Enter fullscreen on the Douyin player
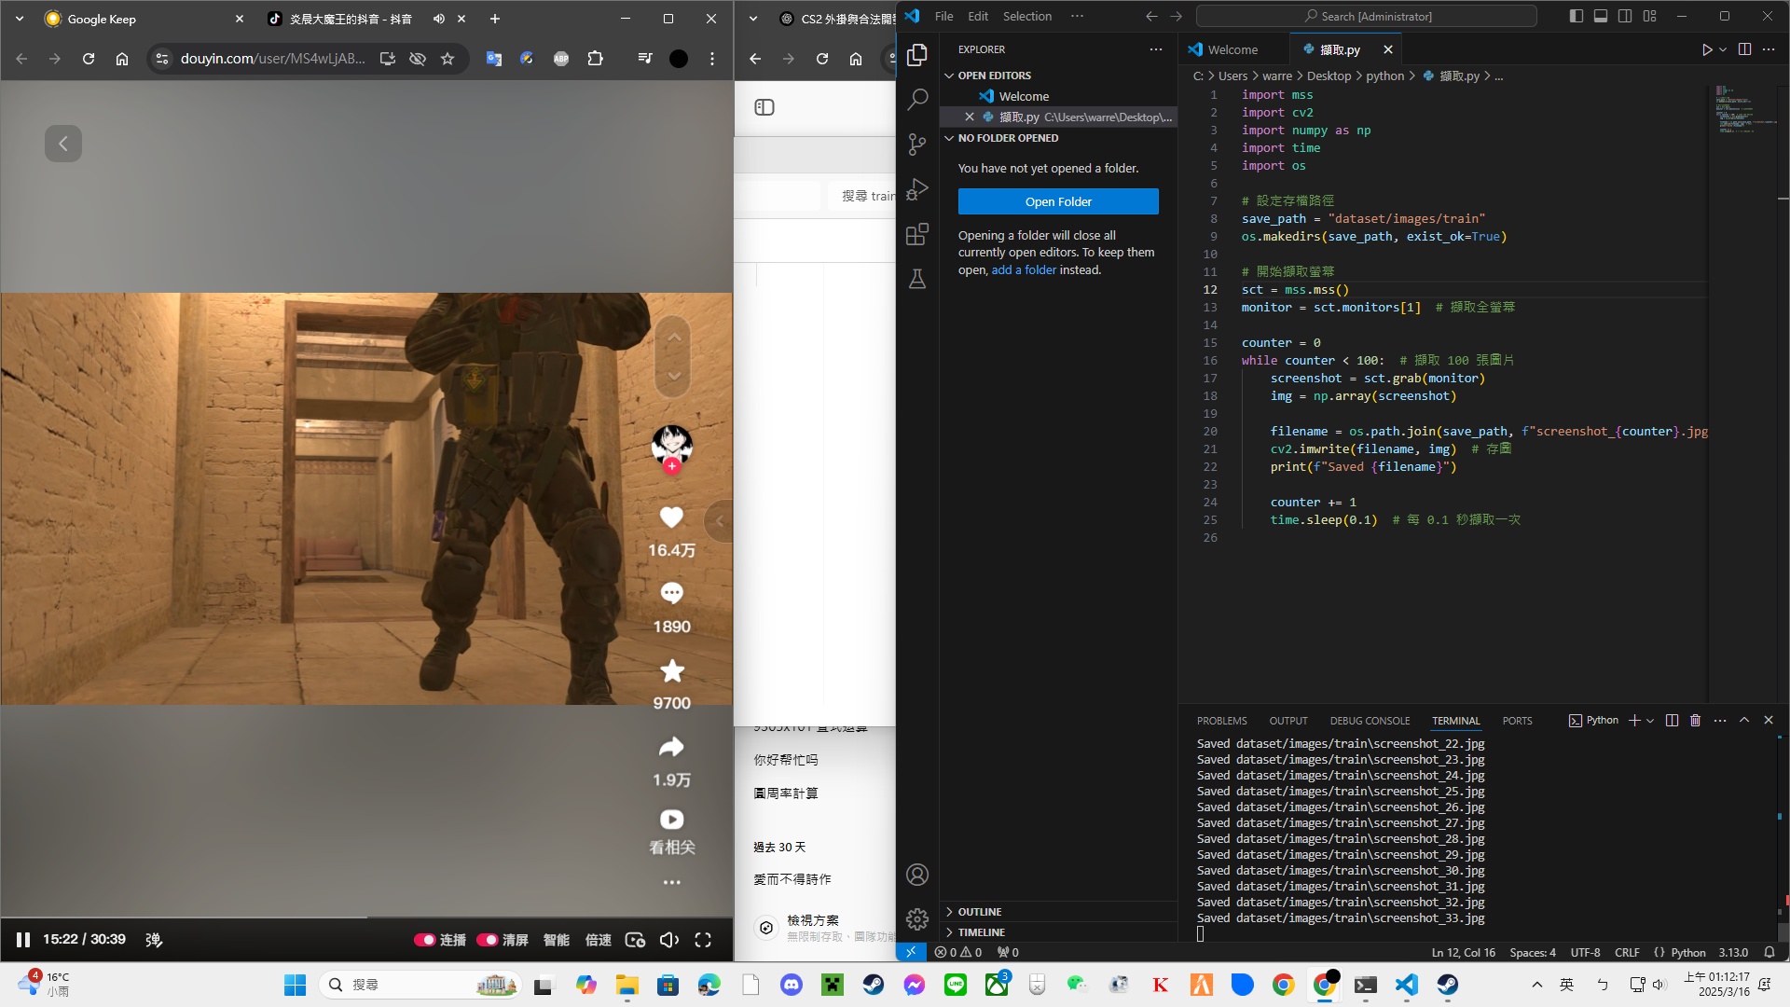This screenshot has height=1007, width=1790. 703,940
